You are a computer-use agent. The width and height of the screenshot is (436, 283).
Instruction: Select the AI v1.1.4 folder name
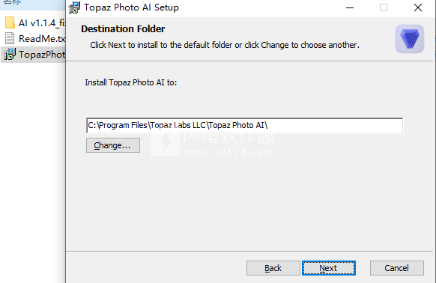[42, 23]
